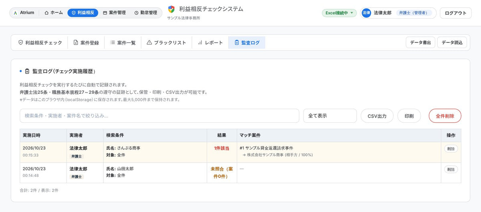
Task: Click the 利益相反チェックシステム title
Action: tap(211, 9)
